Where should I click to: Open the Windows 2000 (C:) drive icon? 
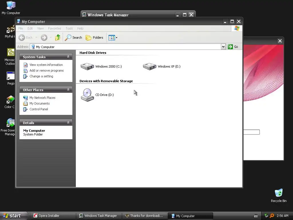click(87, 66)
